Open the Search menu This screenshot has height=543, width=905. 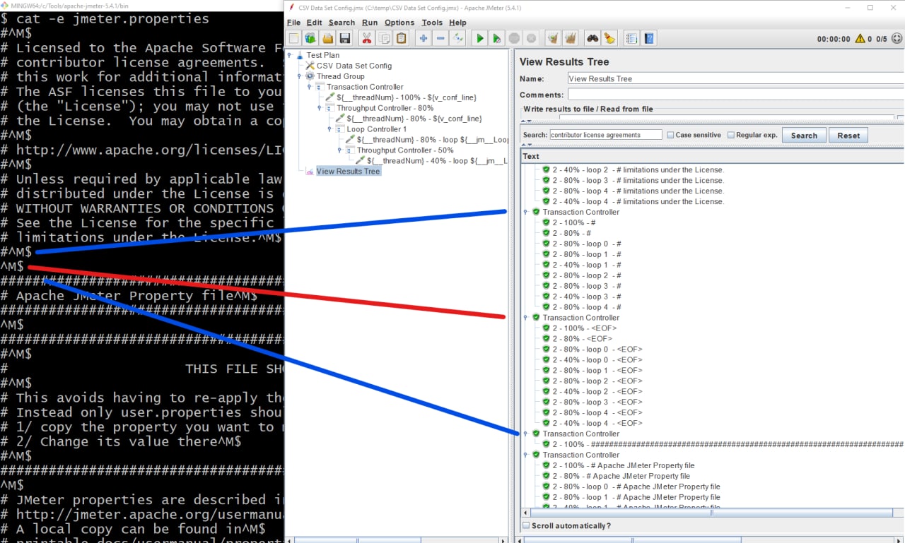(x=341, y=23)
